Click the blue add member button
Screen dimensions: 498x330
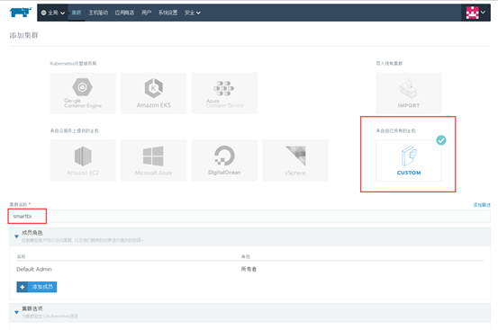(x=37, y=287)
